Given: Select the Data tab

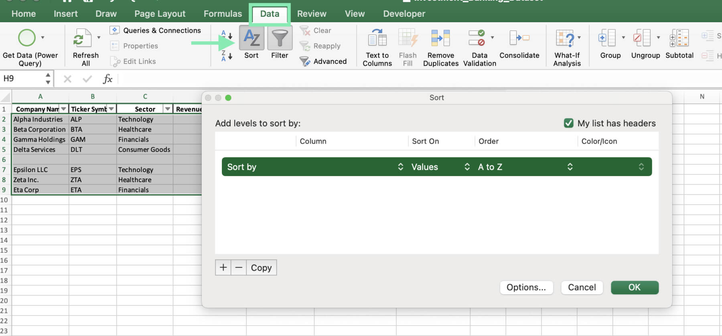Looking at the screenshot, I should 270,14.
